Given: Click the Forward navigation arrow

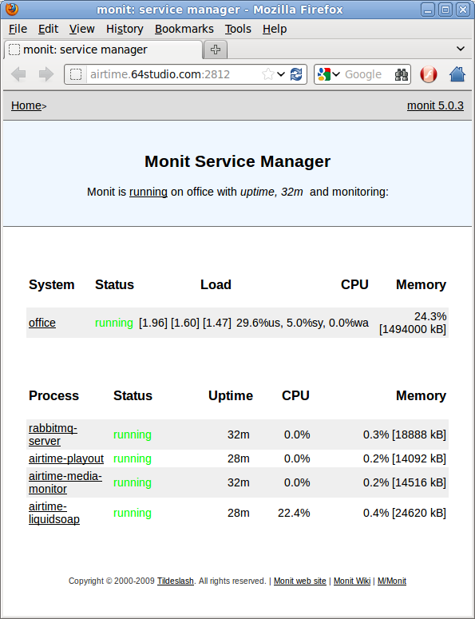Looking at the screenshot, I should click(46, 74).
